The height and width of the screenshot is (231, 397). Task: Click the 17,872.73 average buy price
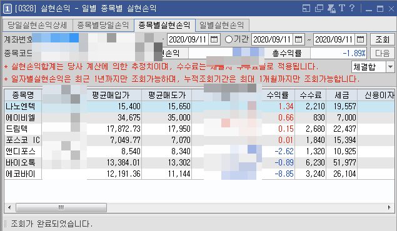pos(123,129)
